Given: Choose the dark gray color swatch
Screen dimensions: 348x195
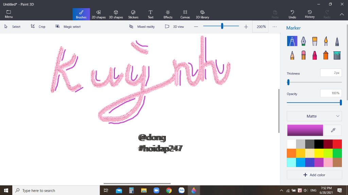Looking at the screenshot, I should [x=310, y=144].
